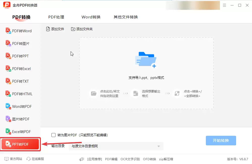
Task: Enable the 转为图片PDF checkbox
Action: tap(53, 135)
